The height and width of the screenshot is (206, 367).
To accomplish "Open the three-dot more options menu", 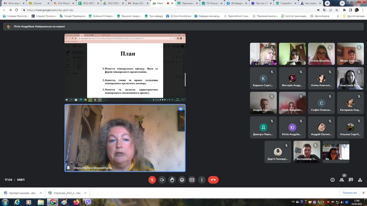I will pyautogui.click(x=202, y=180).
